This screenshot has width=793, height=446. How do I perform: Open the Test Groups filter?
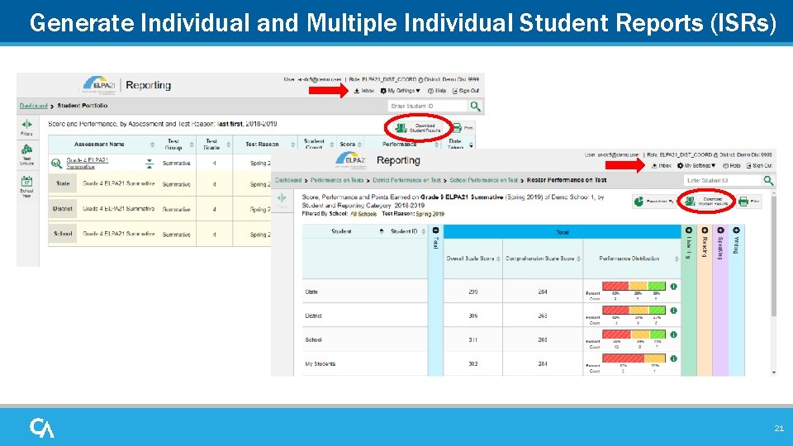[26, 154]
